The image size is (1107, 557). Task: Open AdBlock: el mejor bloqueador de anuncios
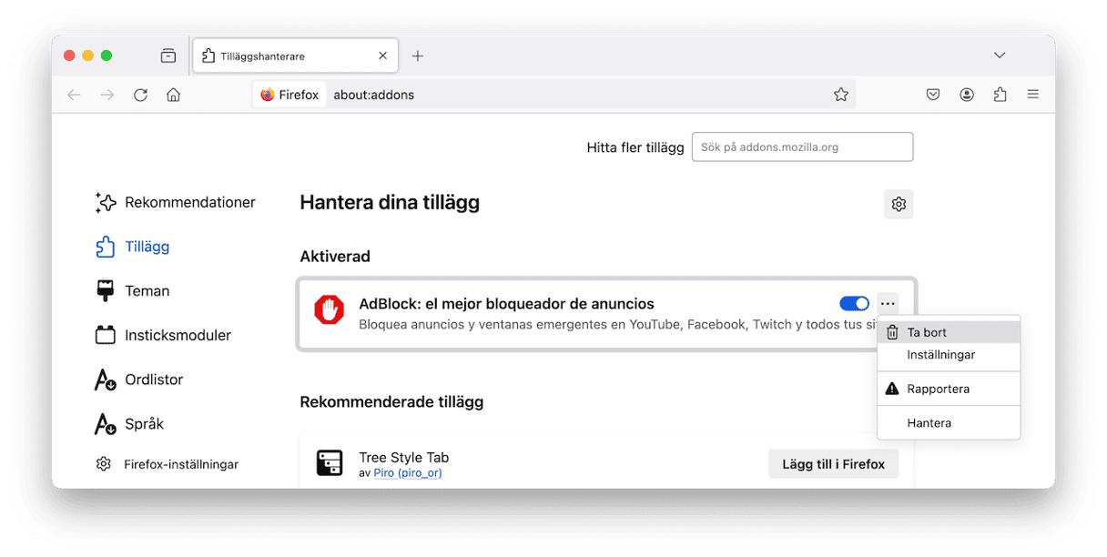click(x=506, y=304)
